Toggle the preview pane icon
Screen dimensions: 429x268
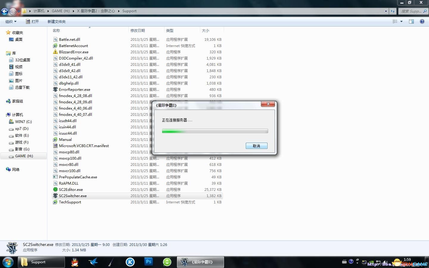tap(411, 21)
